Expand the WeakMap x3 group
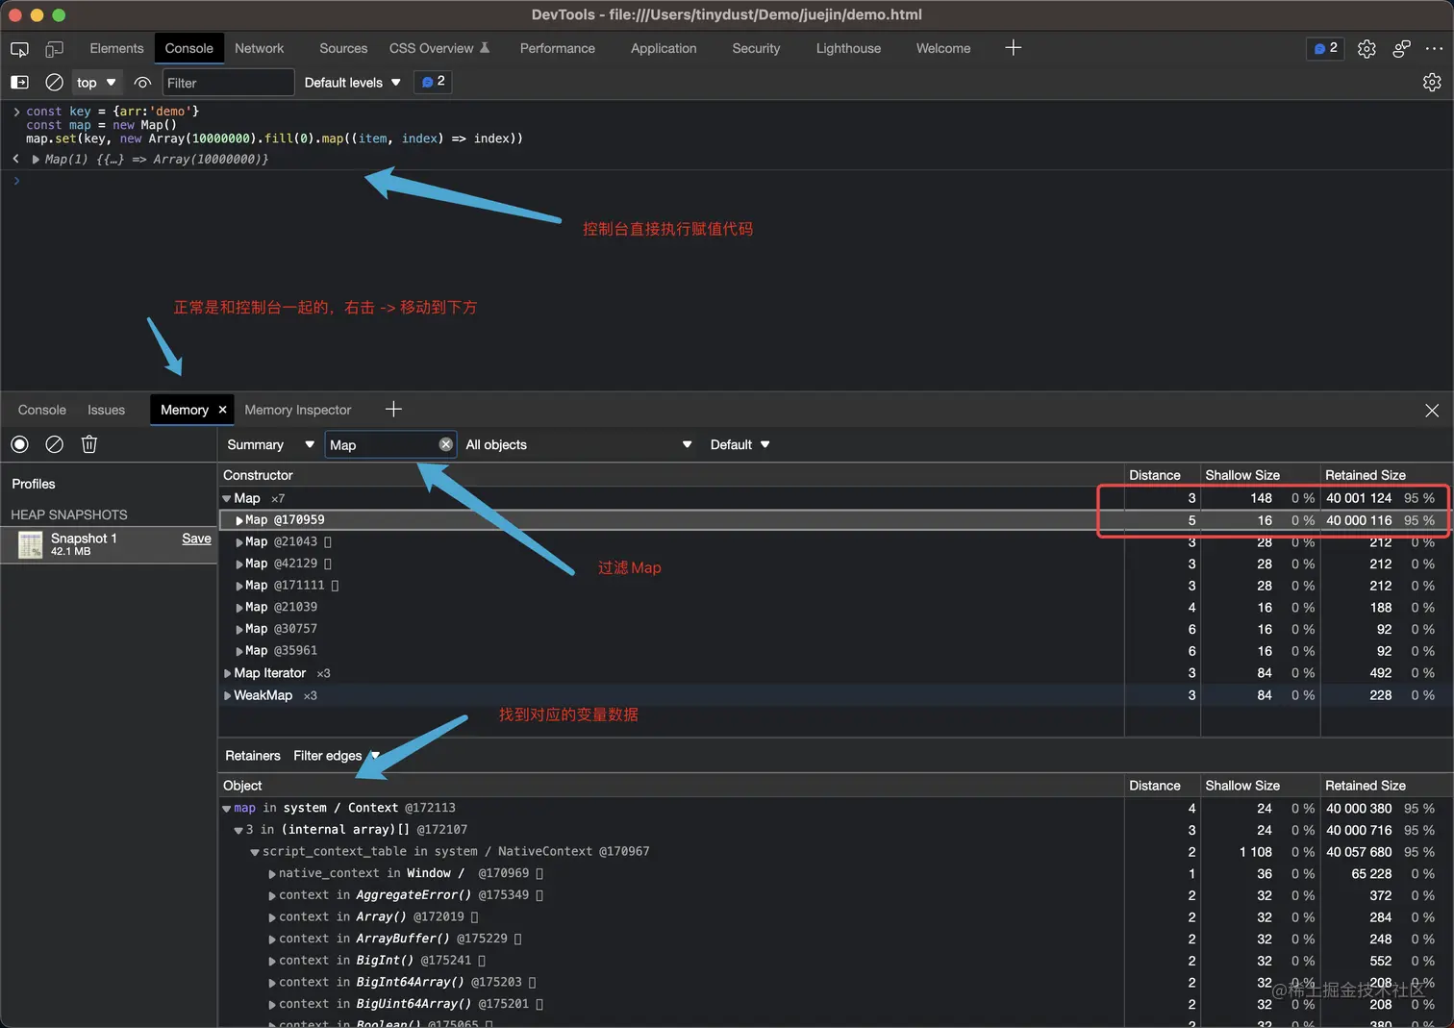Viewport: 1454px width, 1028px height. coord(228,695)
